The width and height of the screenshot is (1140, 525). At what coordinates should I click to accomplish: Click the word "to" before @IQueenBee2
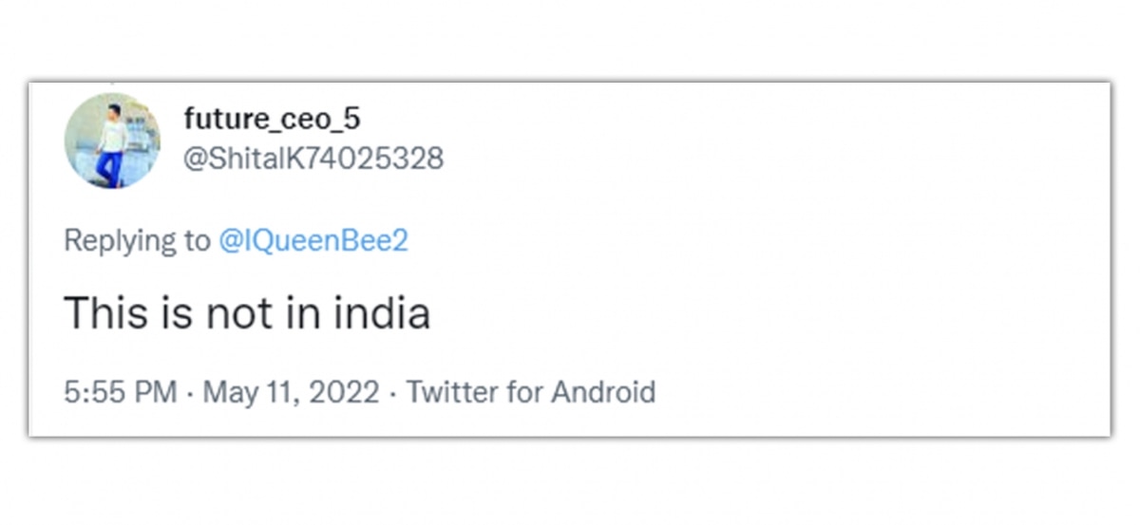(x=194, y=241)
